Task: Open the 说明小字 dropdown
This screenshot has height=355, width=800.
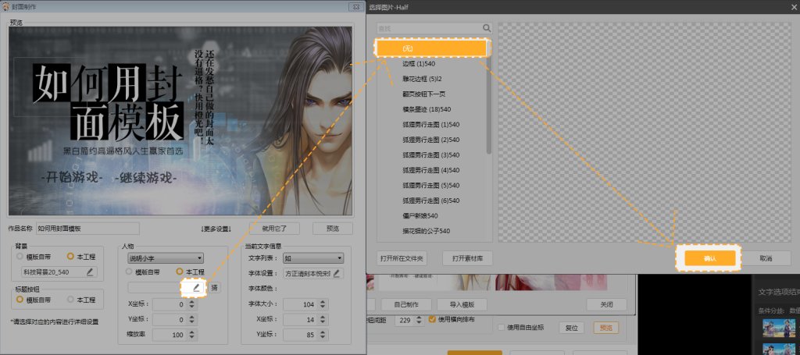Action: click(165, 257)
